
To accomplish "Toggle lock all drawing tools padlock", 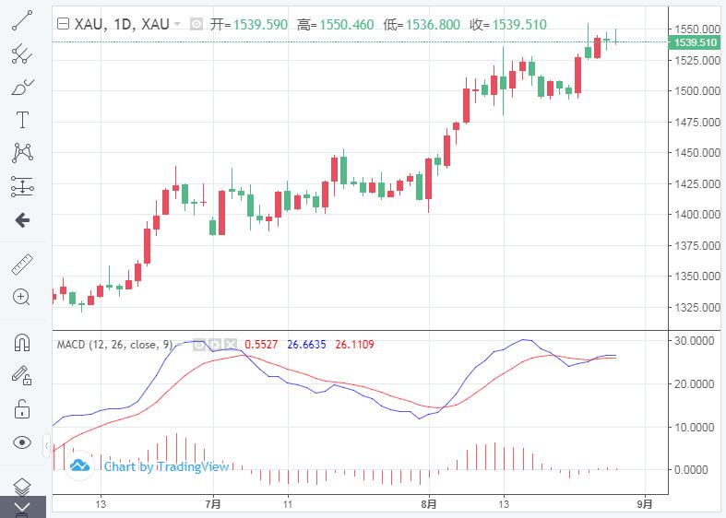I will click(22, 409).
